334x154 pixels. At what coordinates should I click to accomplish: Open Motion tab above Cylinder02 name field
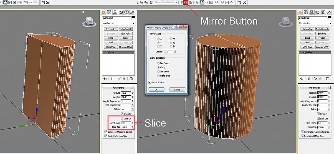pyautogui.click(x=121, y=12)
